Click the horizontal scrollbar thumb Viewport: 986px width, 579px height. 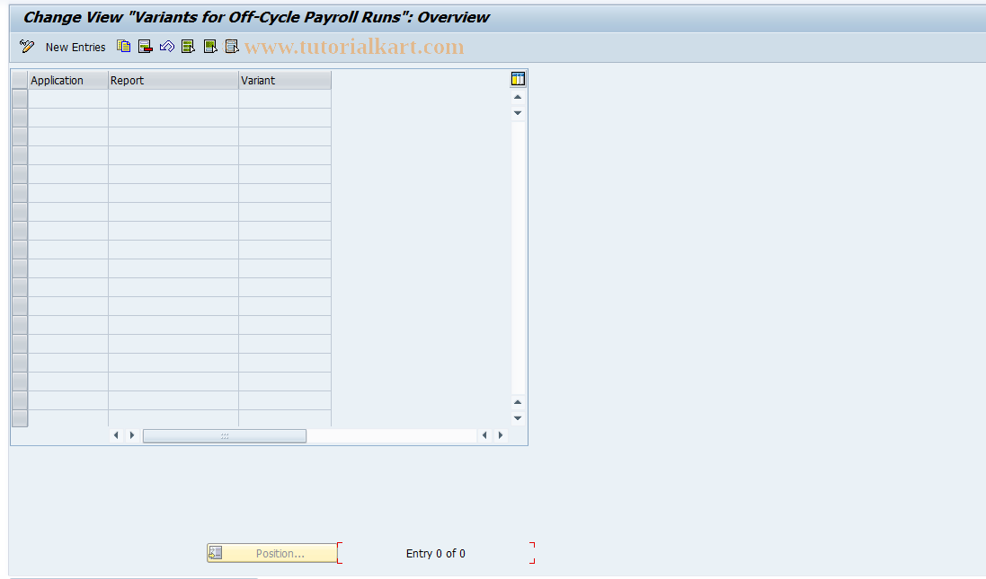[225, 435]
